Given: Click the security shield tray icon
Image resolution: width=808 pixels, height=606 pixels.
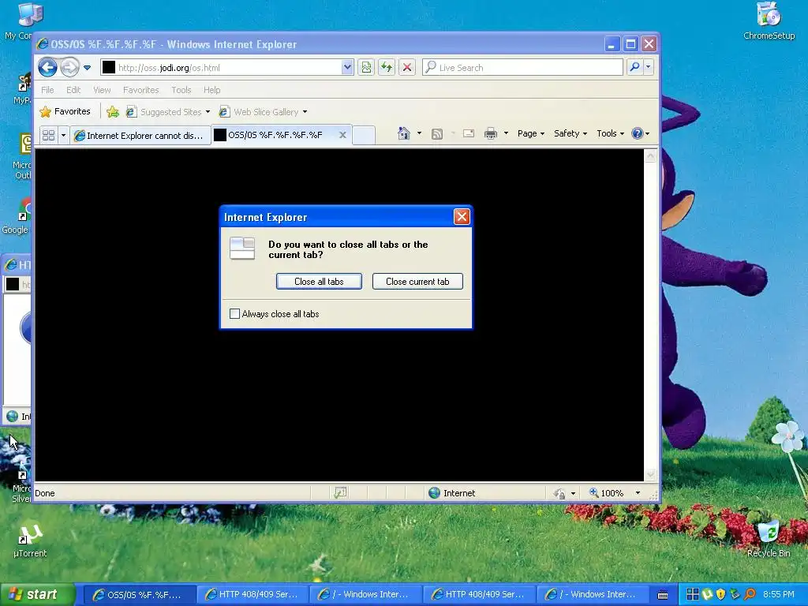Looking at the screenshot, I should pyautogui.click(x=721, y=595).
